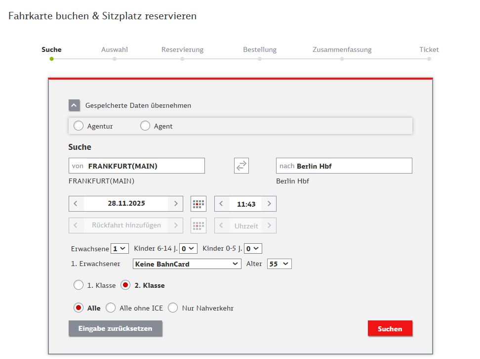Viewport: 480px width, 359px height.
Task: Click the Eingabe zurücksetzen button
Action: (x=115, y=328)
